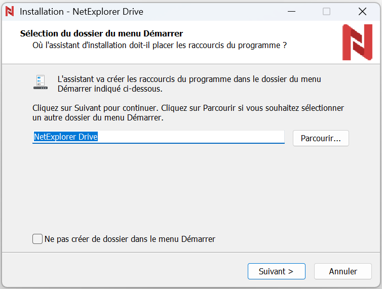Viewport: 382px width, 289px height.
Task: Click the NetExplorer icon in title bar
Action: 10,11
